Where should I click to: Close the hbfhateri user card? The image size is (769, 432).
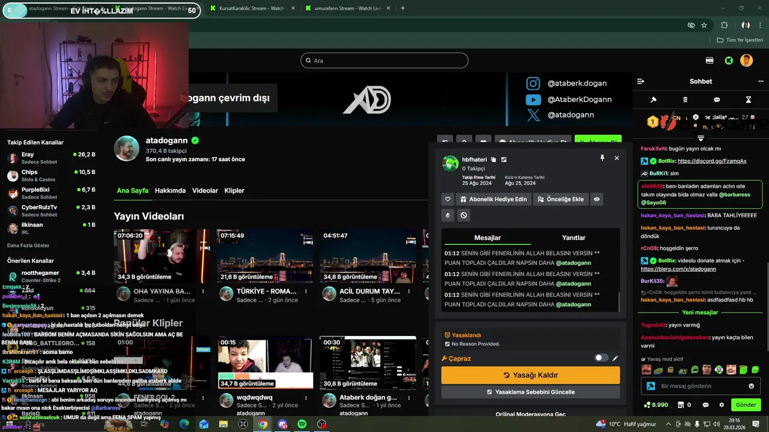coord(616,158)
